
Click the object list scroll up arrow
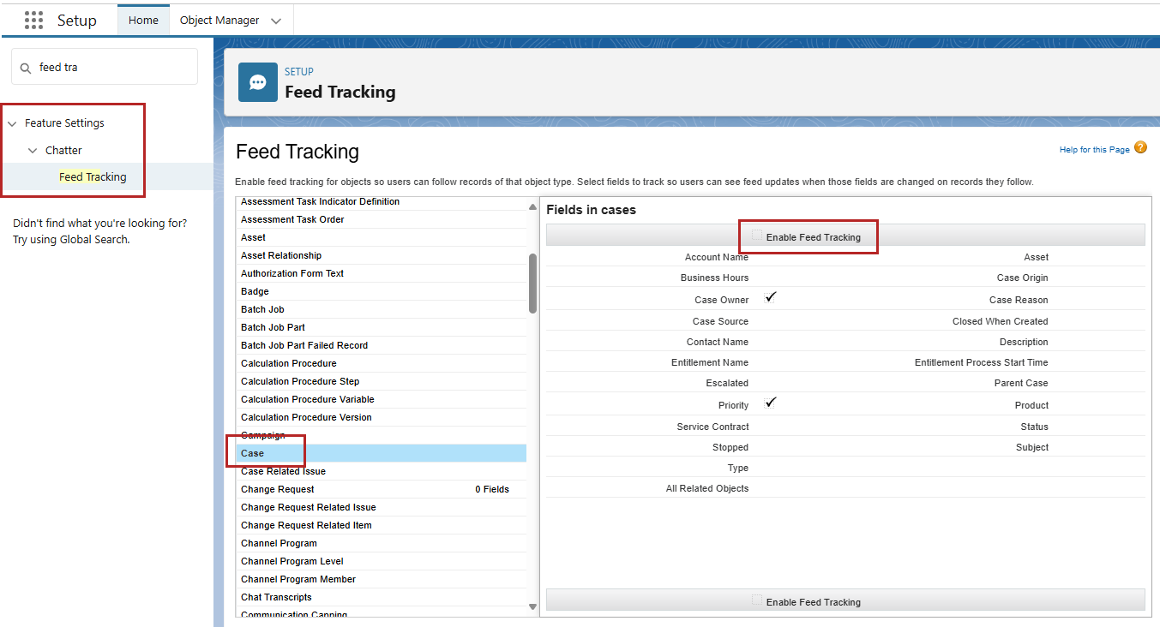pos(532,206)
